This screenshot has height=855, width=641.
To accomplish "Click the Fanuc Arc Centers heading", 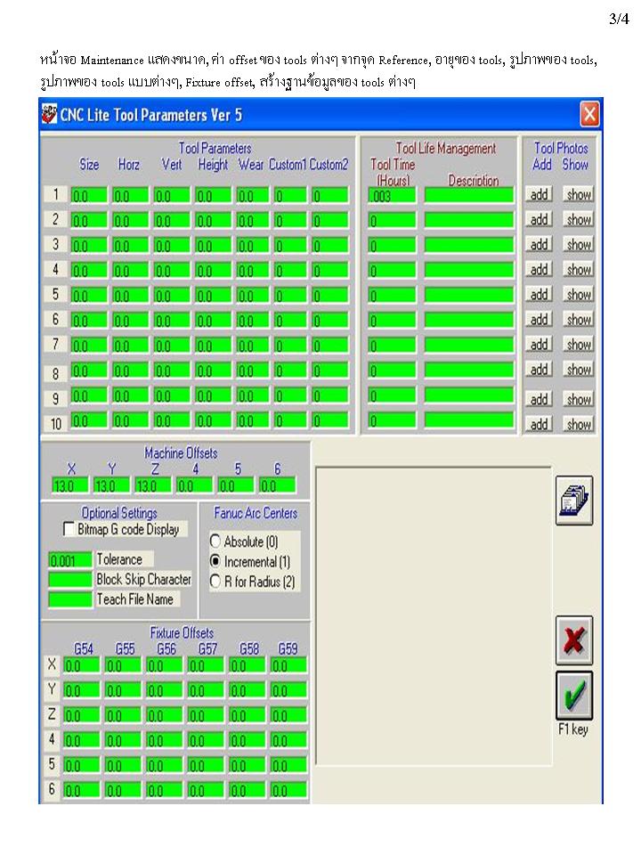I will (256, 513).
